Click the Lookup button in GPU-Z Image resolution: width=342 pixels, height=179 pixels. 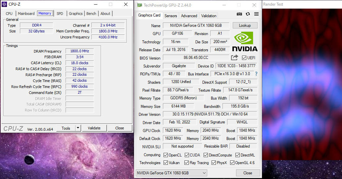pos(245,25)
